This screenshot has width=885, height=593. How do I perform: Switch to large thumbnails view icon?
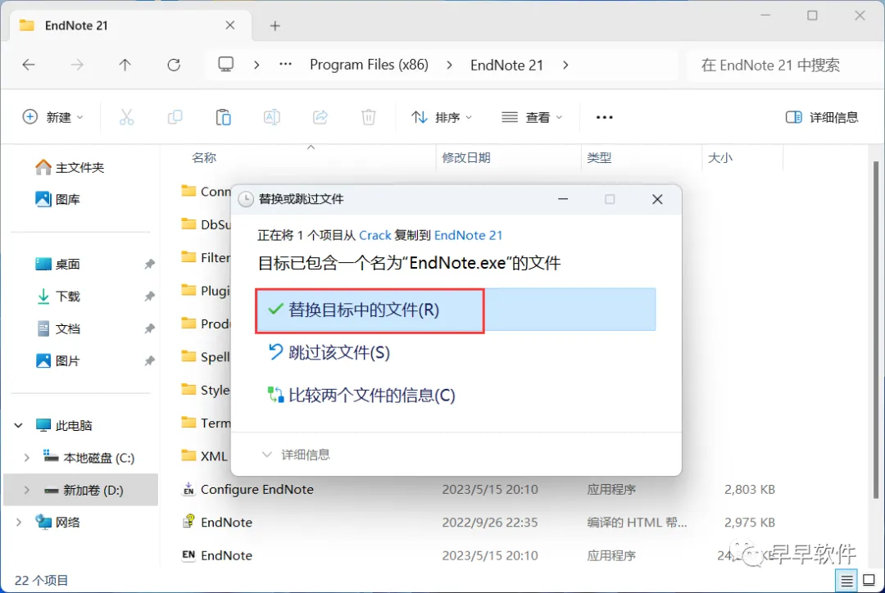[x=869, y=580]
